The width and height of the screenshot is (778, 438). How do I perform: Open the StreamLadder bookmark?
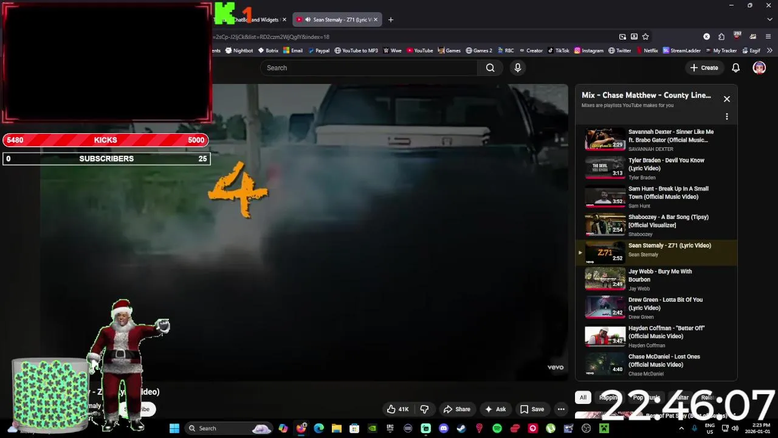pos(682,50)
